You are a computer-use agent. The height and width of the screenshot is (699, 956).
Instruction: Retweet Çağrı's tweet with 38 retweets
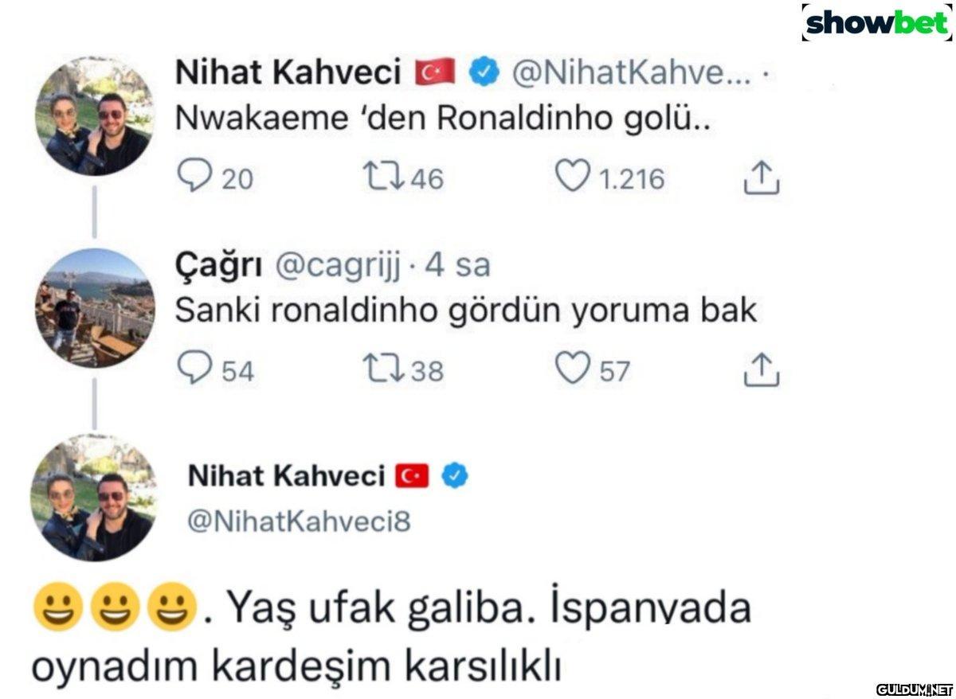point(378,370)
